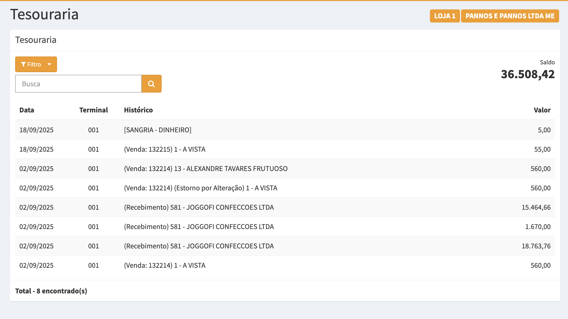Viewport: 568px width, 319px height.
Task: Click the magnifying glass search icon
Action: [151, 84]
